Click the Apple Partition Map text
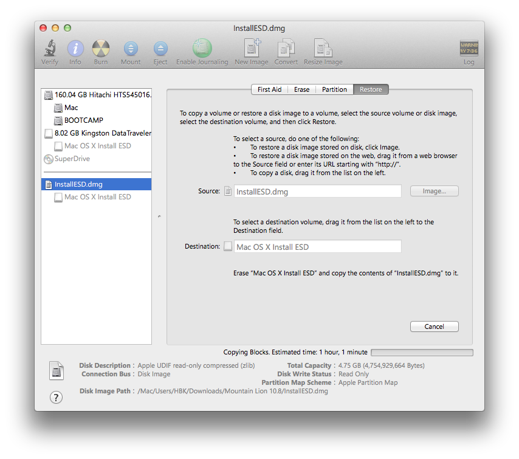Viewport: 519px width, 459px height. tap(368, 383)
